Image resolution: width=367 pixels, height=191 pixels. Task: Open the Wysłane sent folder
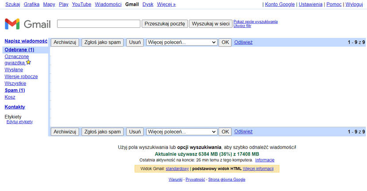point(14,69)
